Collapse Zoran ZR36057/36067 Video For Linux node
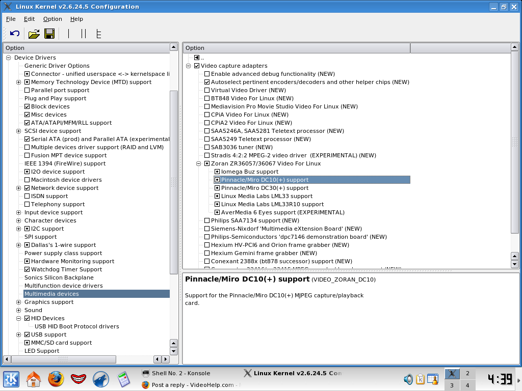 click(199, 163)
